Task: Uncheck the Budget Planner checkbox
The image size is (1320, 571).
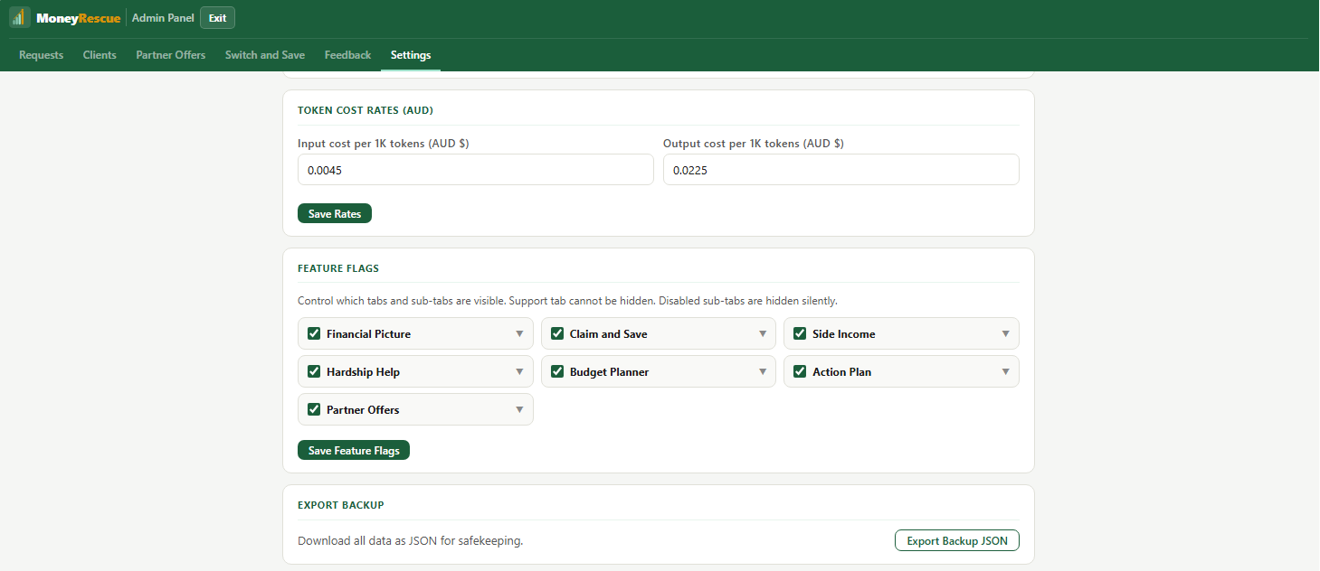Action: click(x=557, y=371)
